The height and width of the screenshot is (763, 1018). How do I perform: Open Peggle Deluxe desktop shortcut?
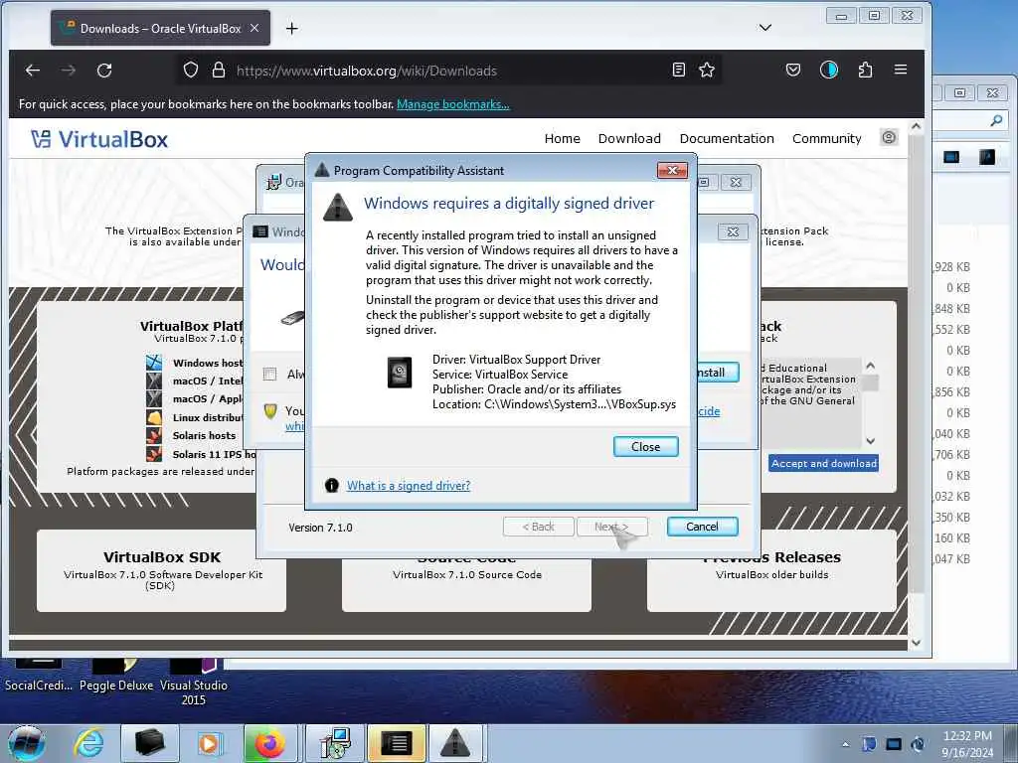[116, 676]
